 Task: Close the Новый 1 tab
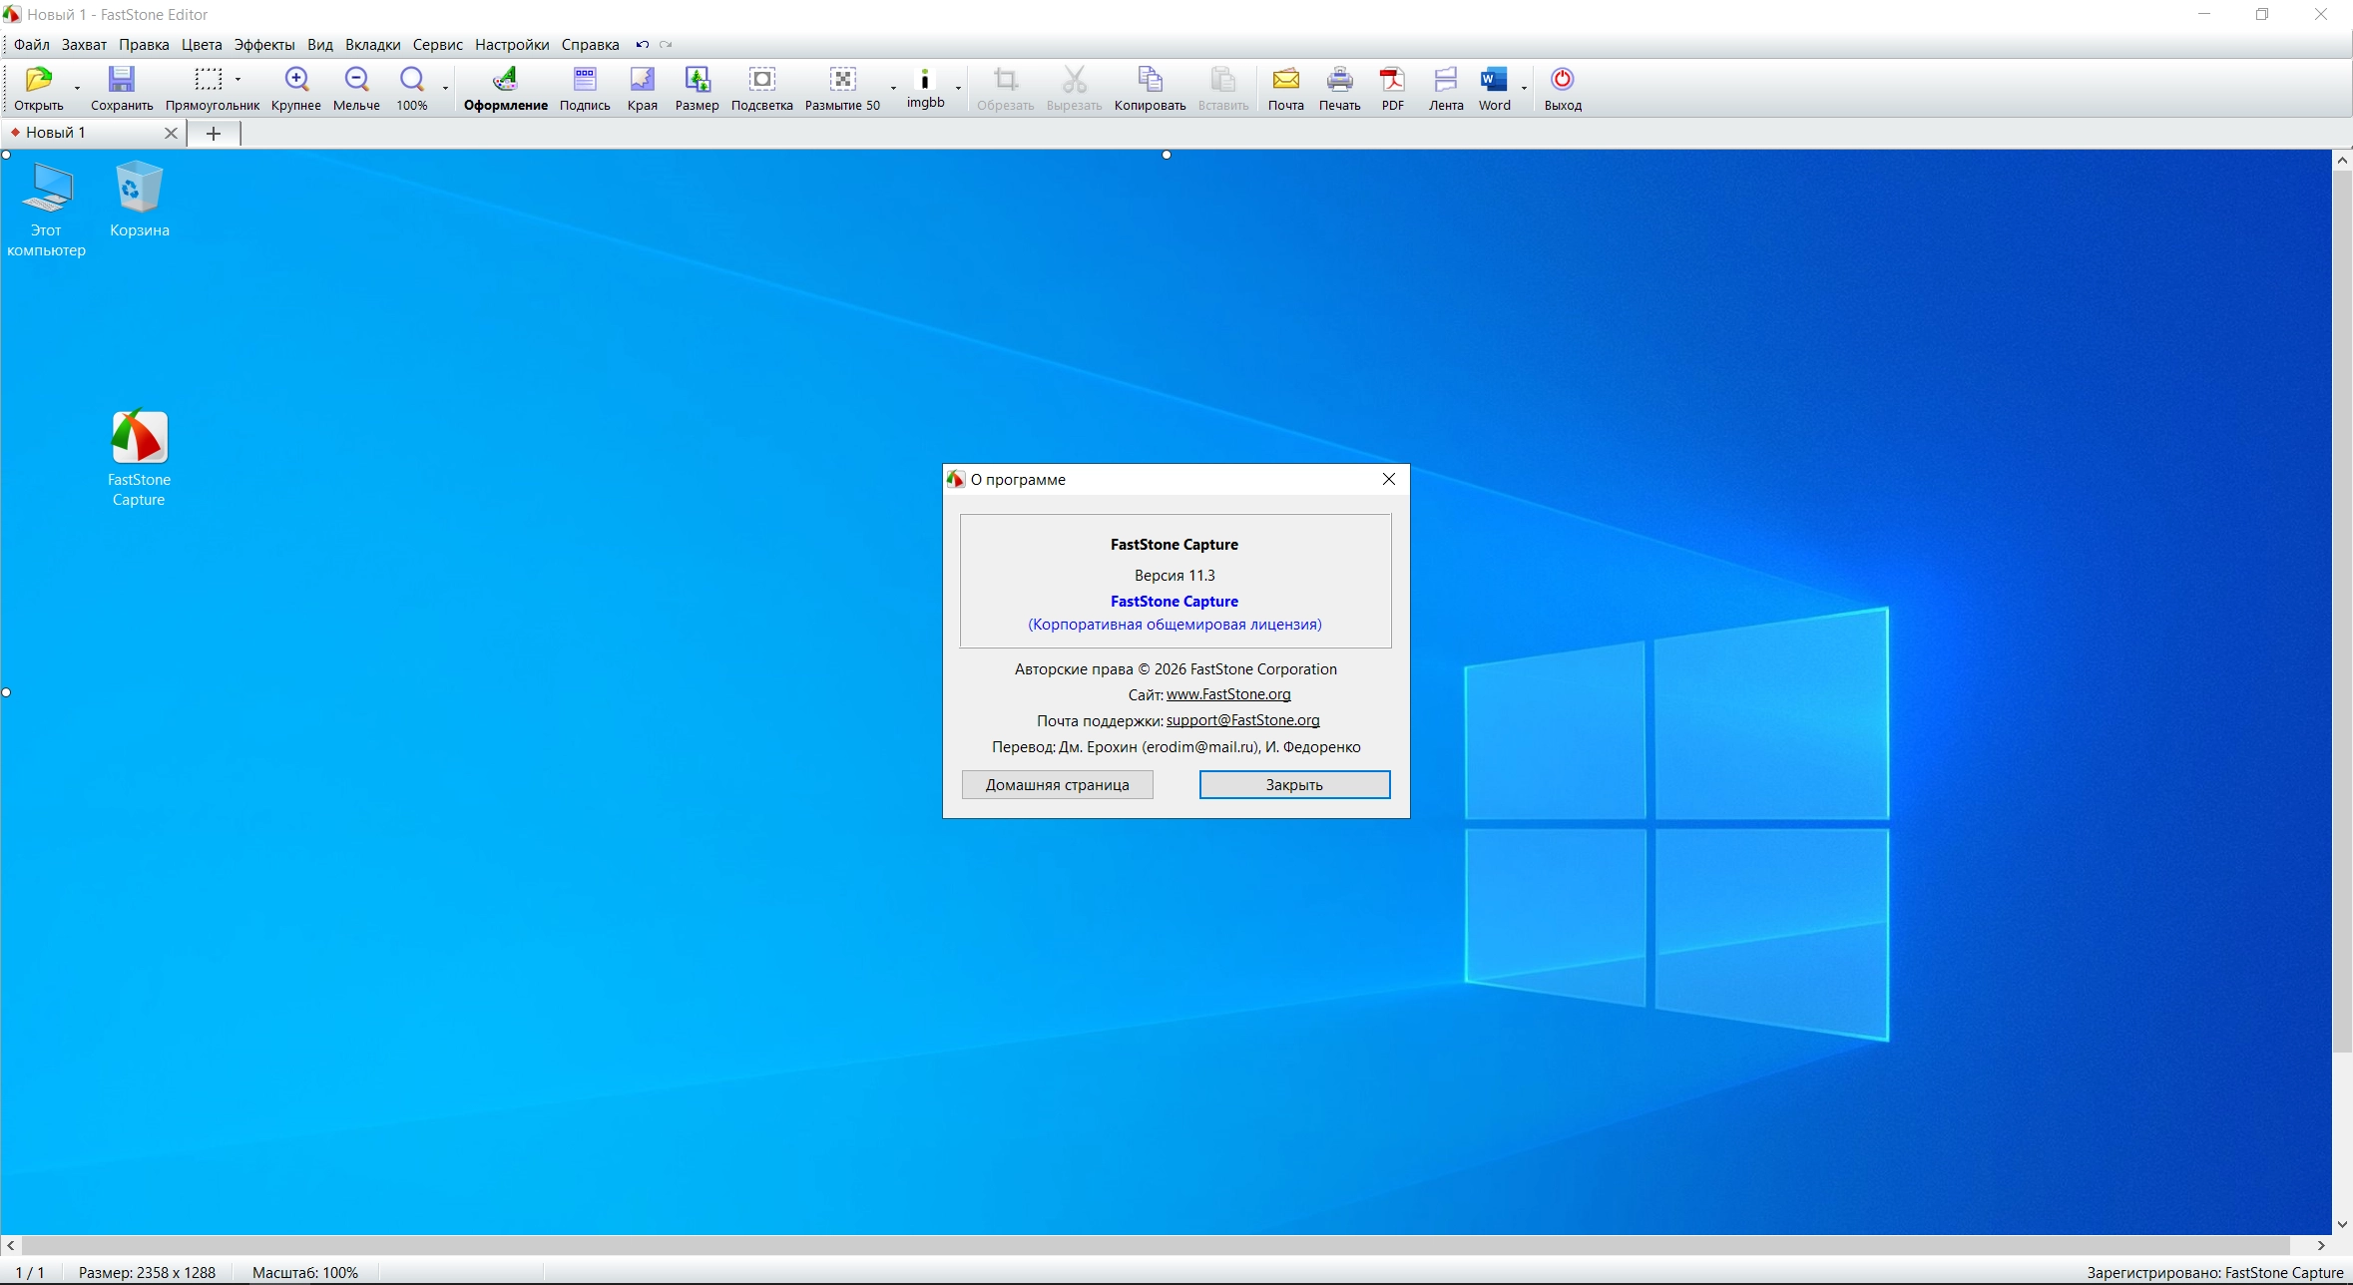point(171,133)
